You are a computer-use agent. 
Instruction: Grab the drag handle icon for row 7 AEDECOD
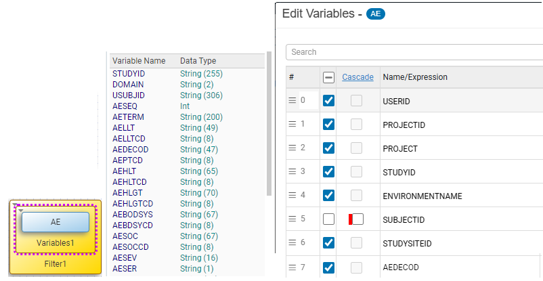coord(292,267)
